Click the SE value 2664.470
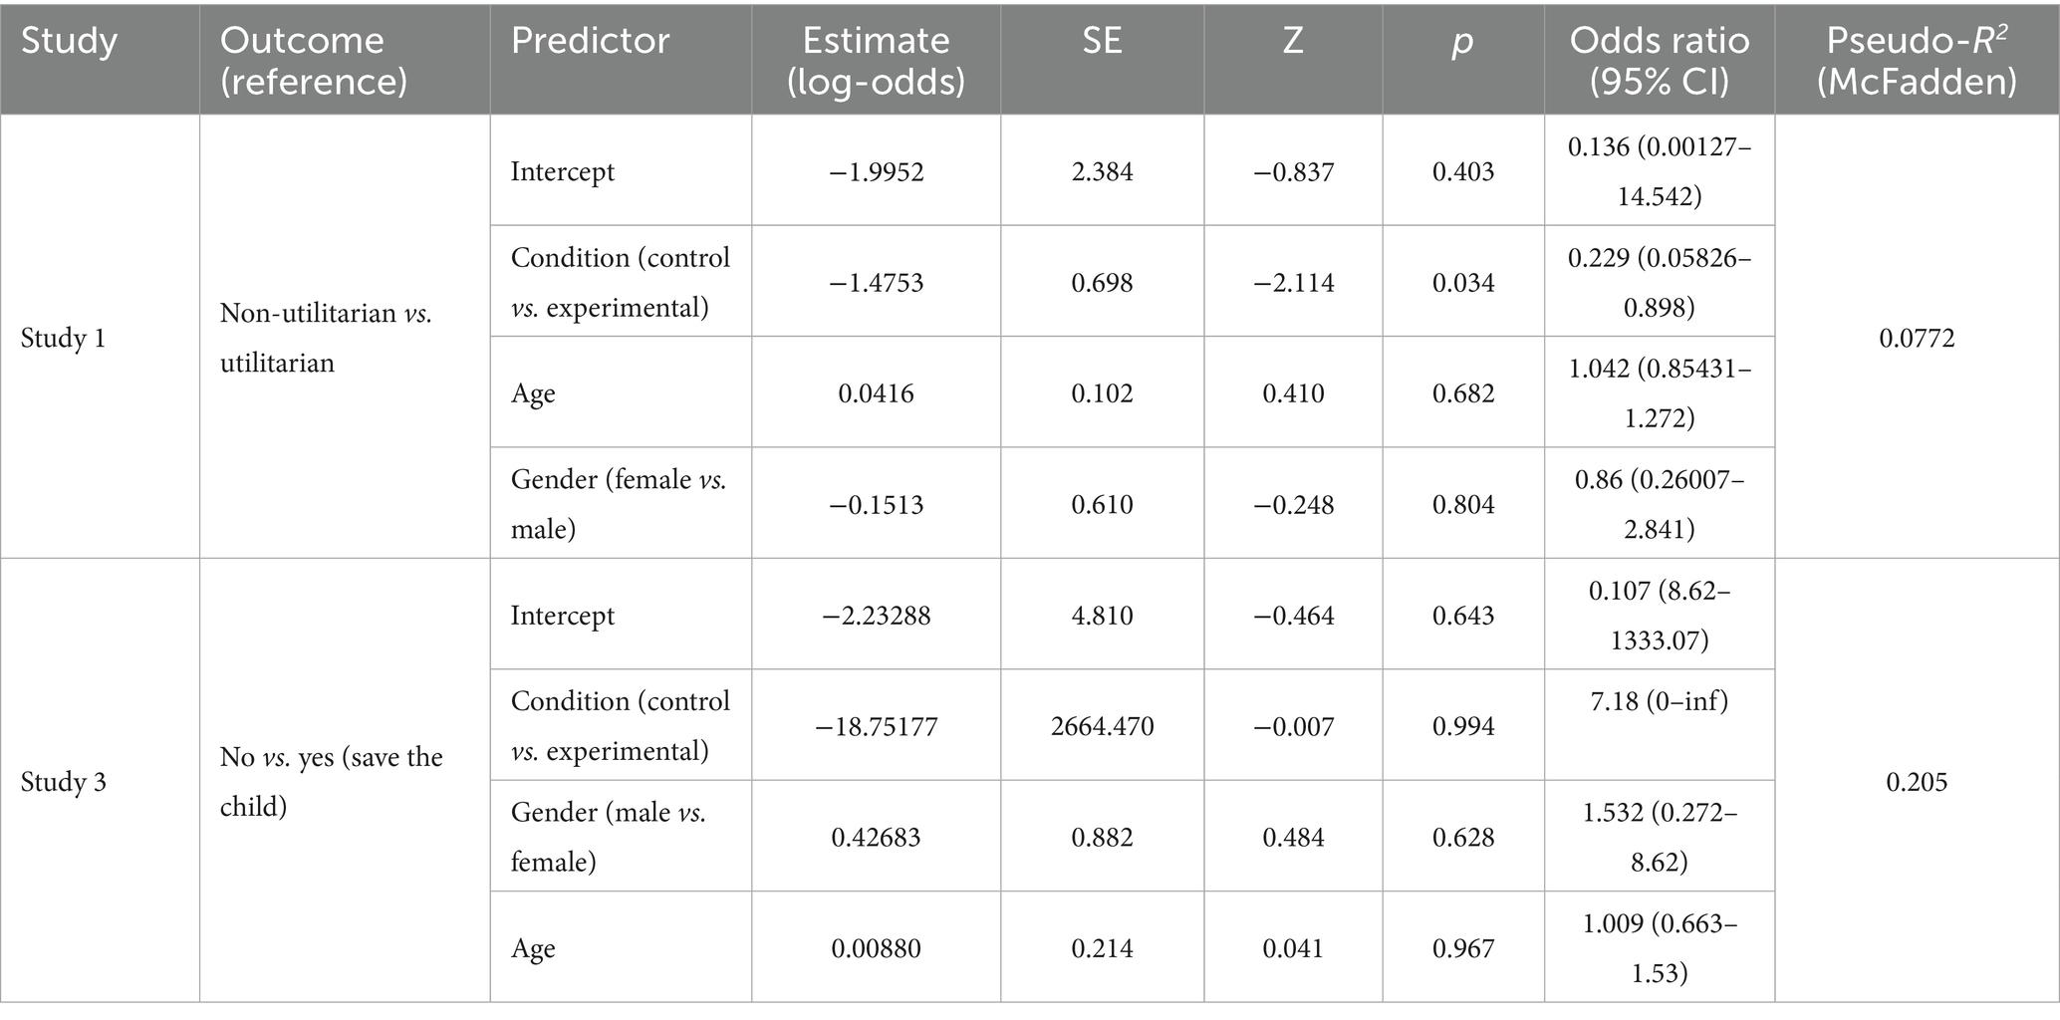 pos(1102,726)
